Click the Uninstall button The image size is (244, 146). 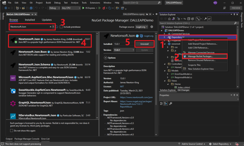[144, 44]
